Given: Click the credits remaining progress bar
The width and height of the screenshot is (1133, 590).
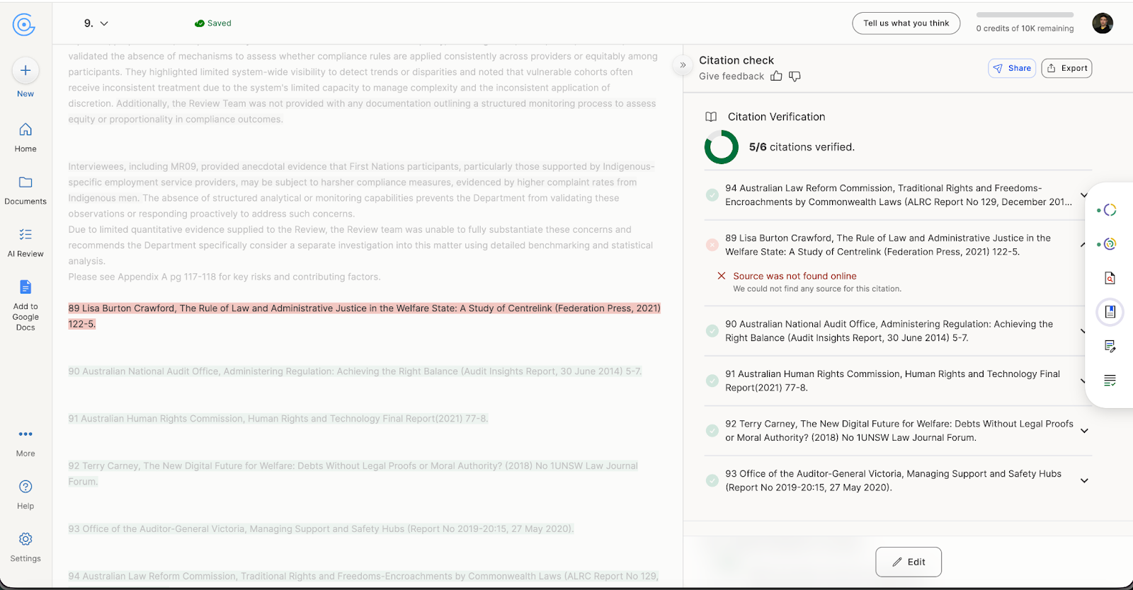Looking at the screenshot, I should 1025,15.
